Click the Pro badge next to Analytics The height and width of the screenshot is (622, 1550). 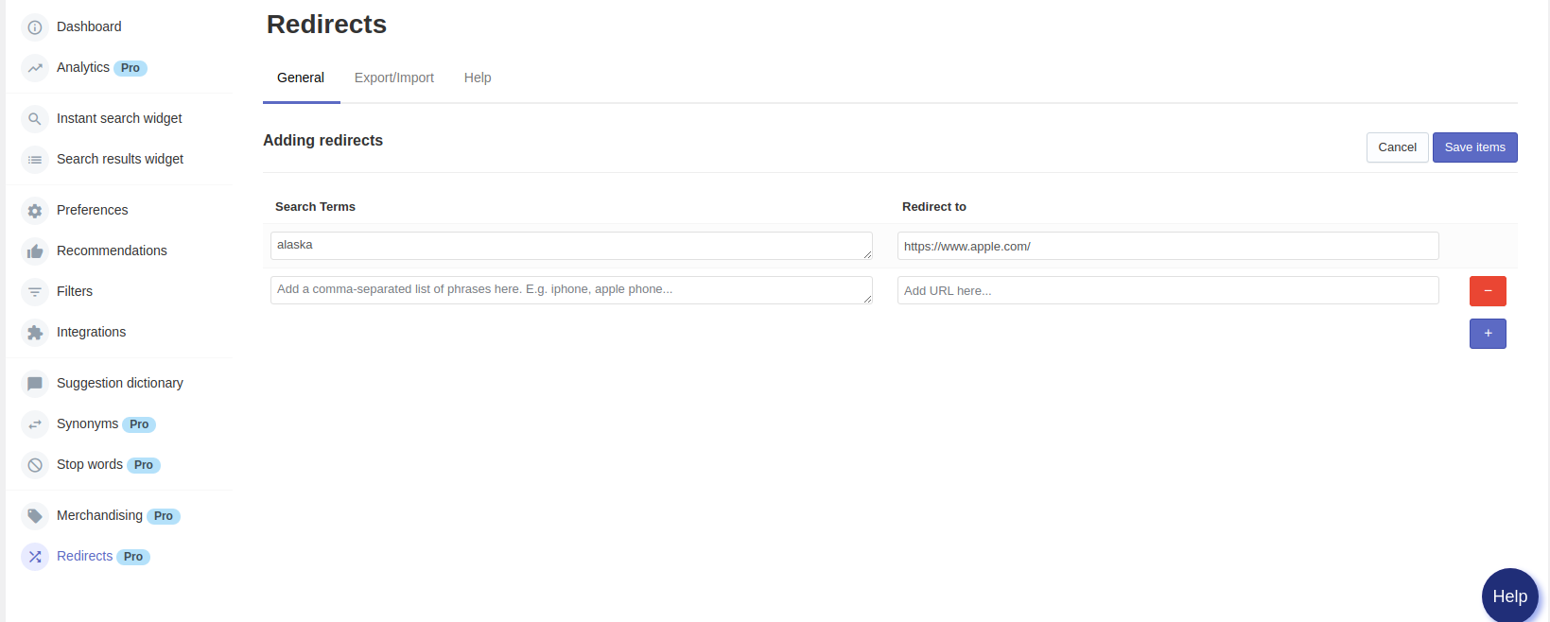[x=131, y=68]
